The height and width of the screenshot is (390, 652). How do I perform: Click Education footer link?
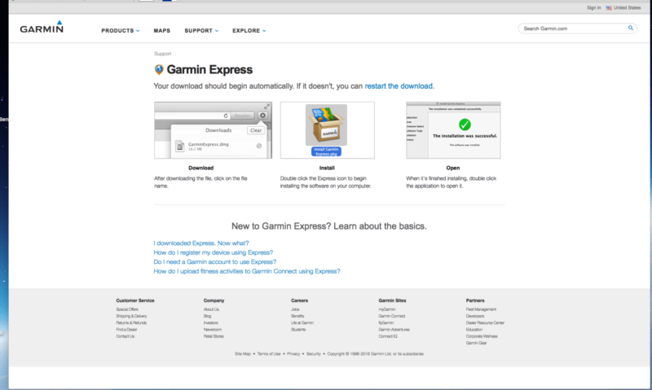tap(474, 330)
